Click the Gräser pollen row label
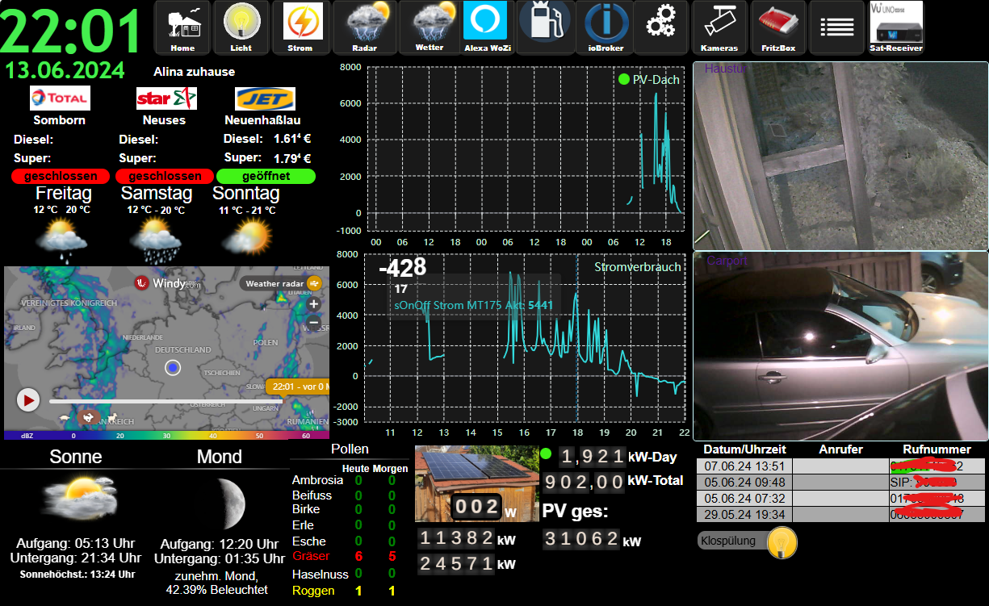The width and height of the screenshot is (989, 606). [311, 557]
